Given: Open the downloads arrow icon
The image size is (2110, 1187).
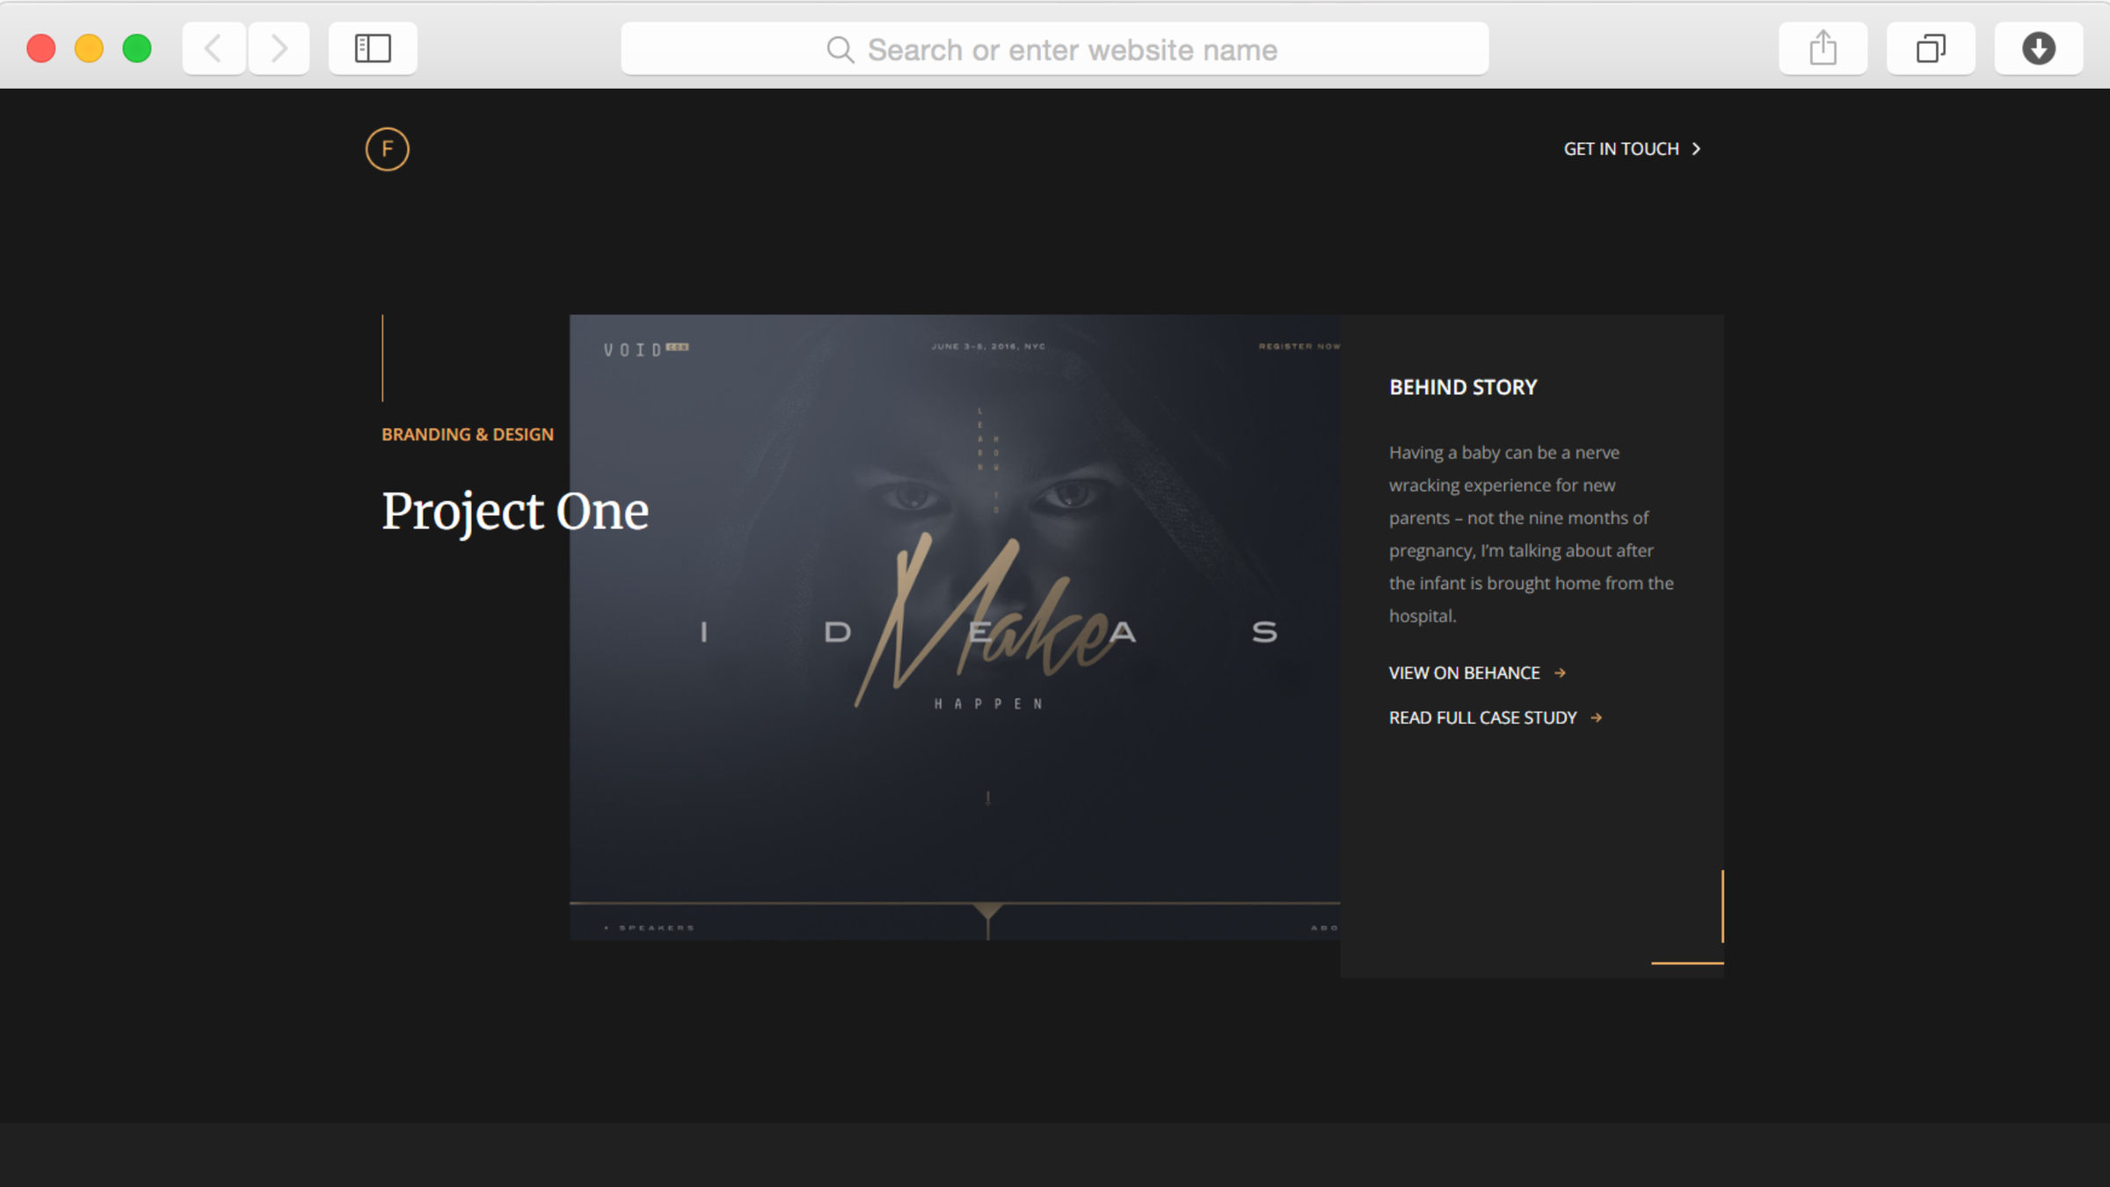Looking at the screenshot, I should click(x=2038, y=48).
